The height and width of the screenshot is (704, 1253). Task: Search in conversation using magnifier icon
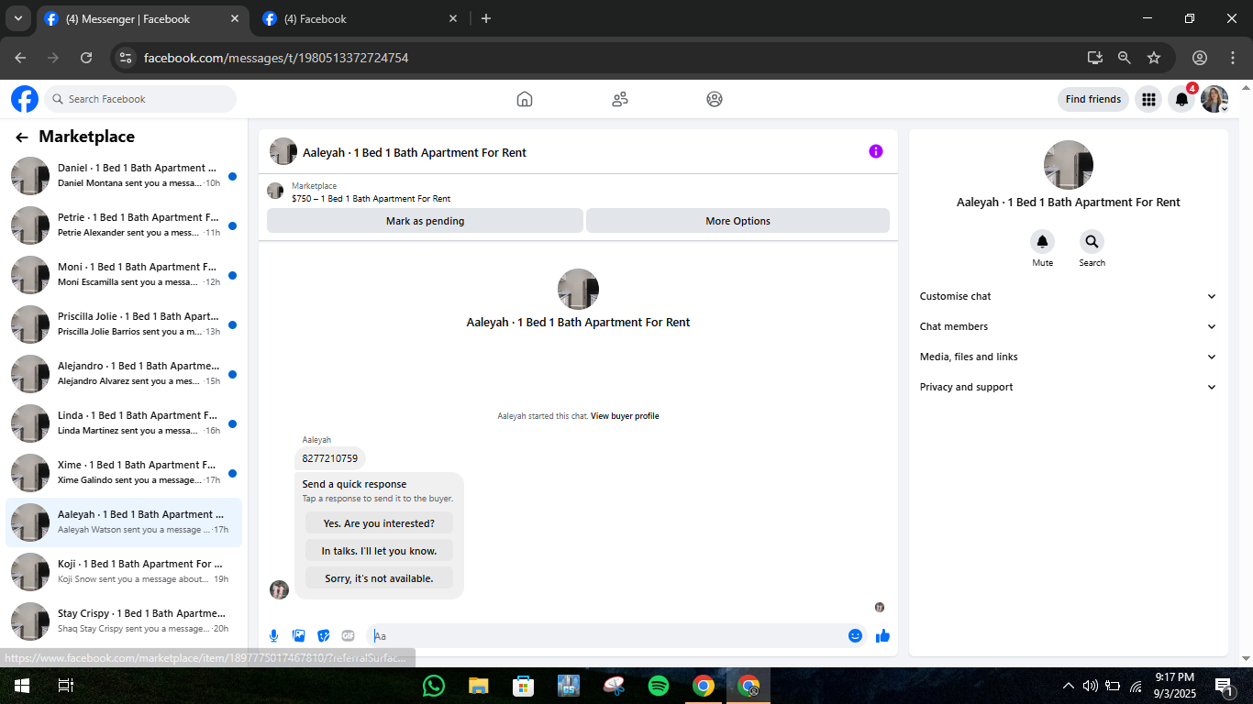[x=1092, y=242]
